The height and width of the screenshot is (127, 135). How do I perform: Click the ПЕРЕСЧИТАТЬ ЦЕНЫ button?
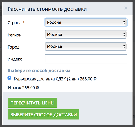point(32,103)
